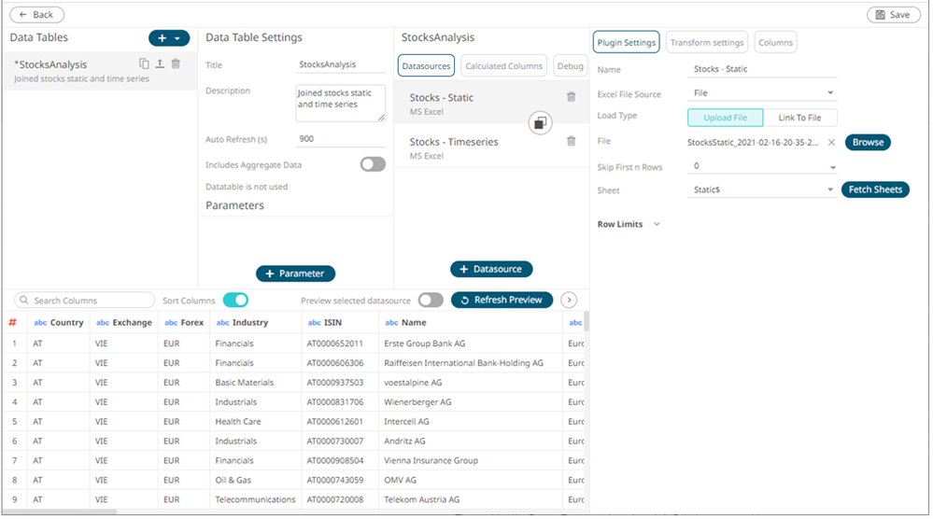Click the Fetch Sheets button
Screen dimensions: 933x519
874,189
